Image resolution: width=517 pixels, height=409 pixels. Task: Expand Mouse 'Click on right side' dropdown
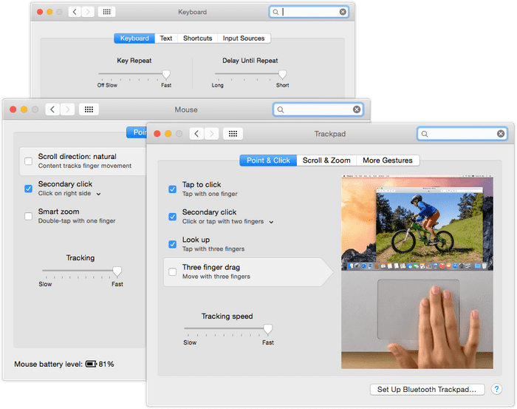coord(98,194)
